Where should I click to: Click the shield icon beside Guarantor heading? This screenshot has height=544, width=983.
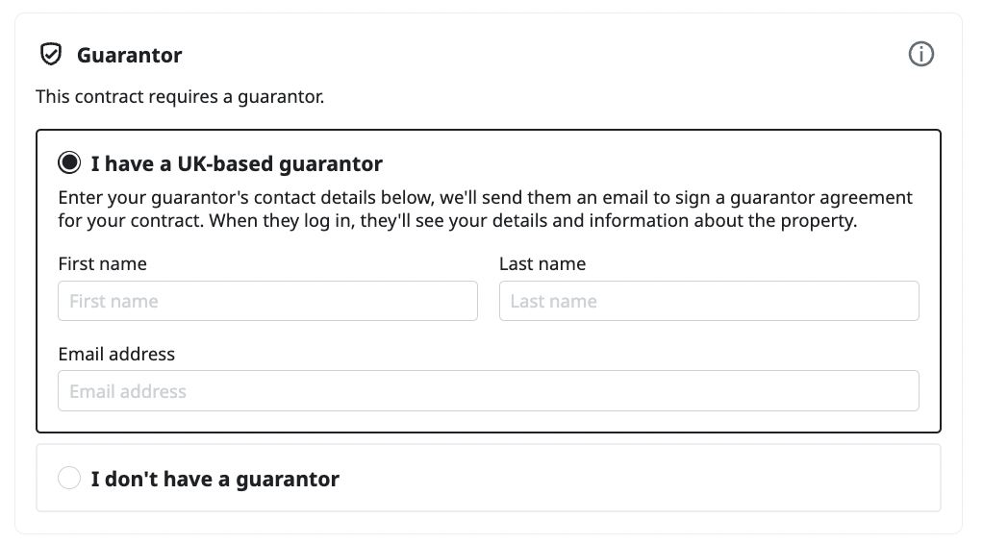(x=51, y=55)
